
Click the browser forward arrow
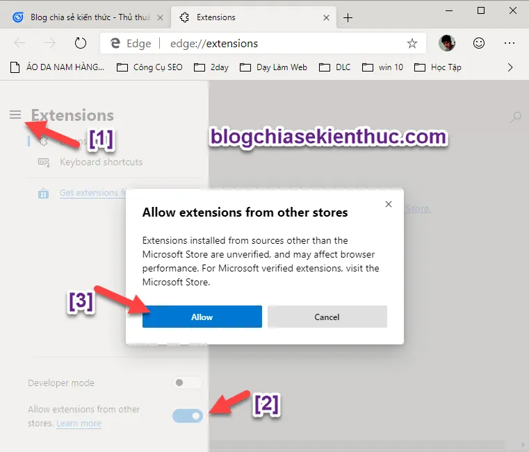click(x=50, y=43)
